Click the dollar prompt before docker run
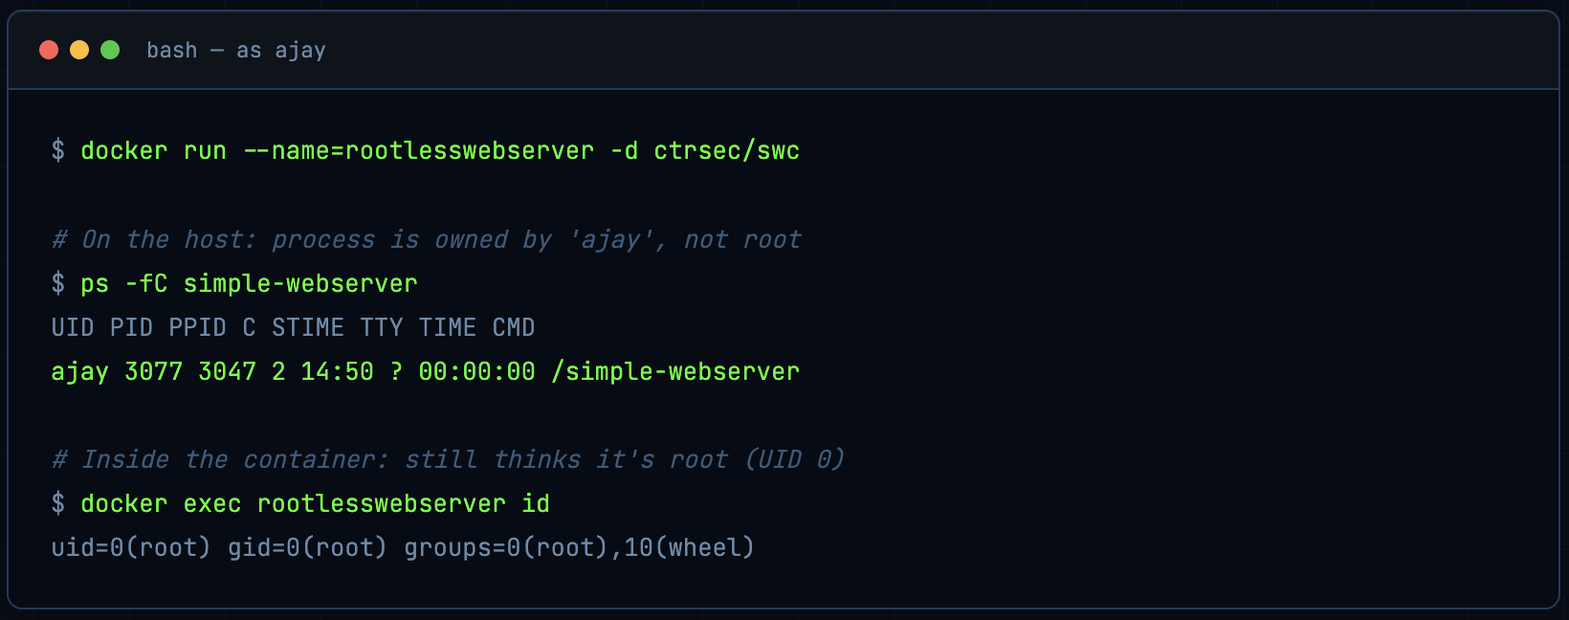The image size is (1569, 620). (58, 150)
